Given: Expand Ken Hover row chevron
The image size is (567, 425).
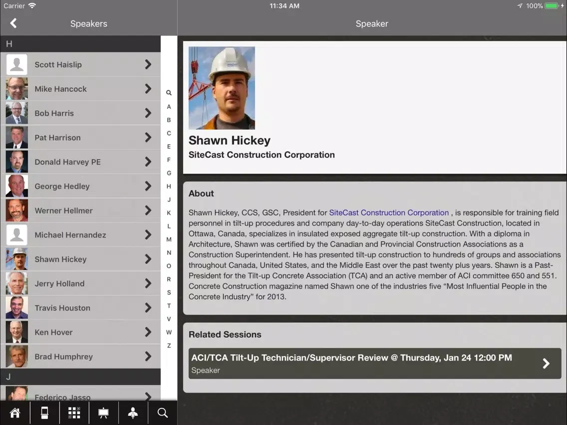Looking at the screenshot, I should [148, 332].
